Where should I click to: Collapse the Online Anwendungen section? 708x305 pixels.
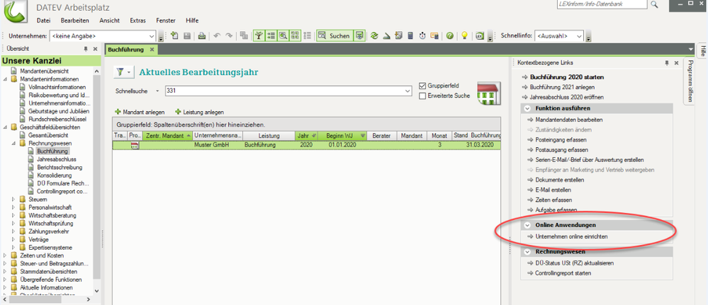coord(527,225)
